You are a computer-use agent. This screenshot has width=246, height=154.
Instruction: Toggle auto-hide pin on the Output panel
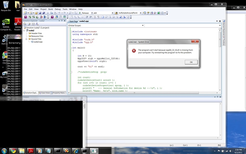(217, 97)
